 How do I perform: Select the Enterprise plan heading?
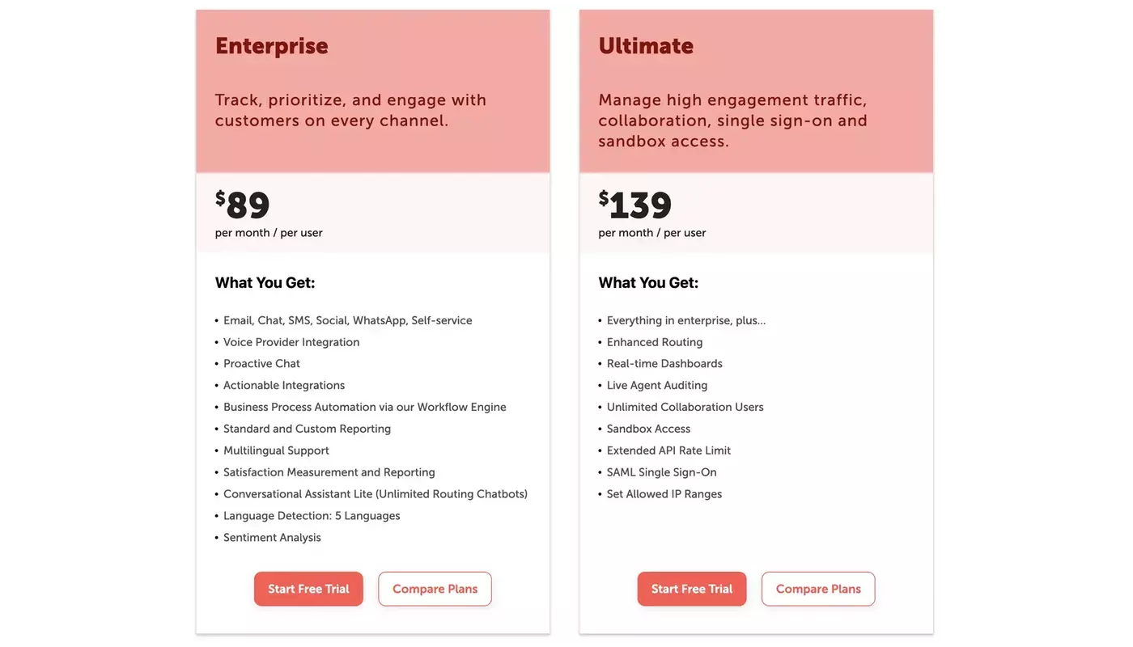click(x=272, y=45)
